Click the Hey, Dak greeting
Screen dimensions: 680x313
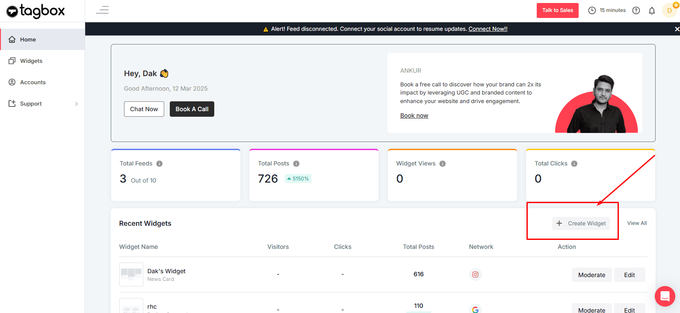coord(146,74)
